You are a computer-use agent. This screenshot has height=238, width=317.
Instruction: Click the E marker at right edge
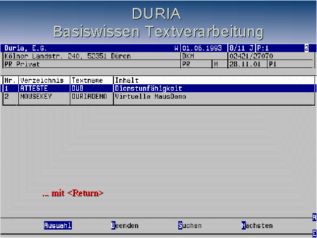click(x=315, y=233)
